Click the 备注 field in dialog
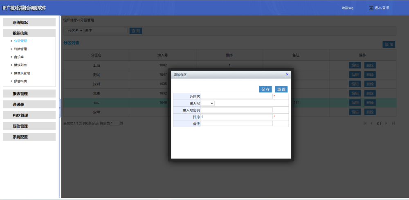 (236, 124)
